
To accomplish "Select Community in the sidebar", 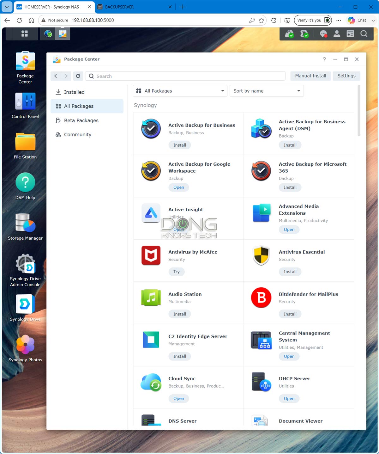I will tap(87, 134).
